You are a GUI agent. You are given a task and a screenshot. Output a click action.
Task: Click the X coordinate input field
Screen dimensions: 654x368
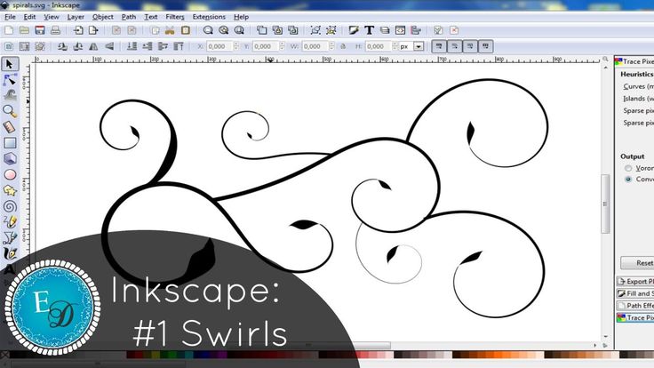[219, 46]
